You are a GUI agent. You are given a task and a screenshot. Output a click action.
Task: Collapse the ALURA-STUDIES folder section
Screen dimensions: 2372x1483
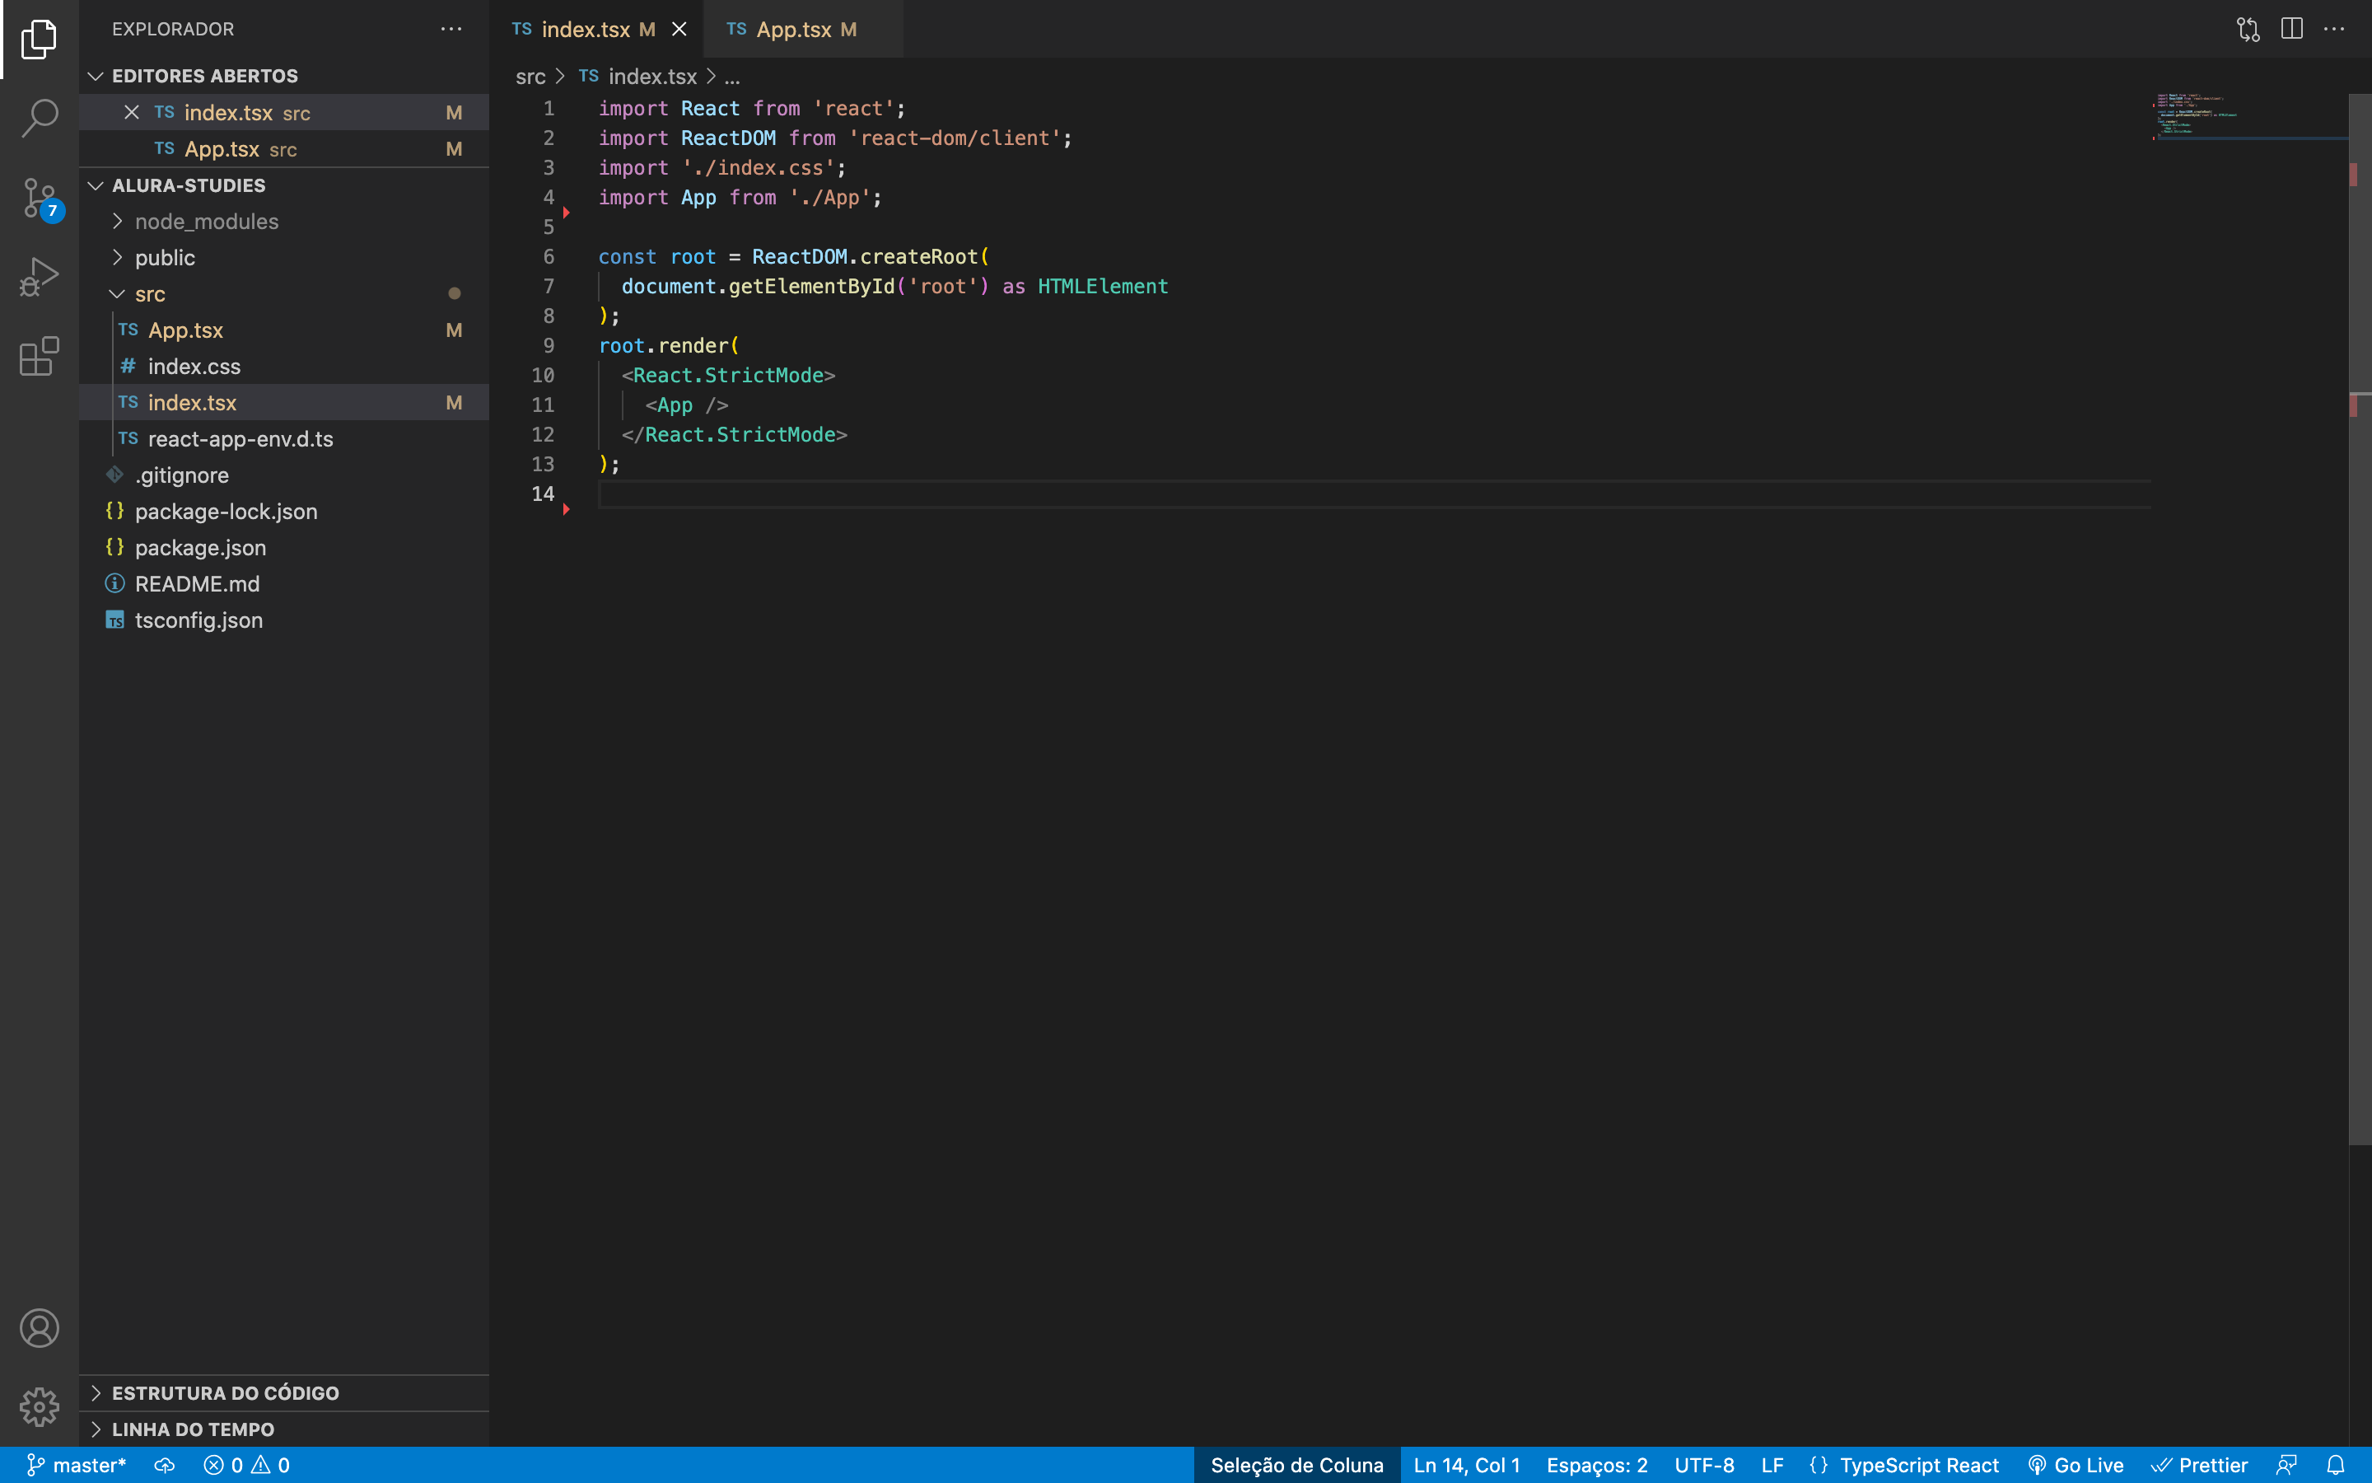click(284, 185)
